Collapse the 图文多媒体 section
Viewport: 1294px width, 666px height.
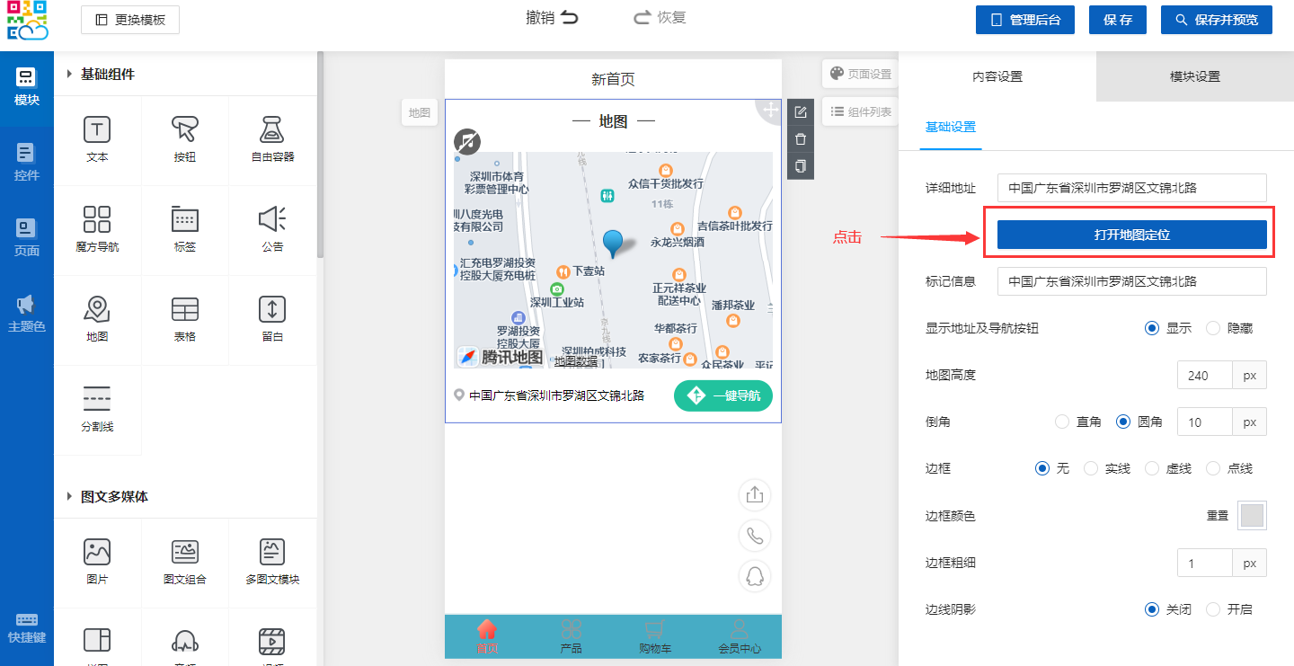tap(69, 497)
